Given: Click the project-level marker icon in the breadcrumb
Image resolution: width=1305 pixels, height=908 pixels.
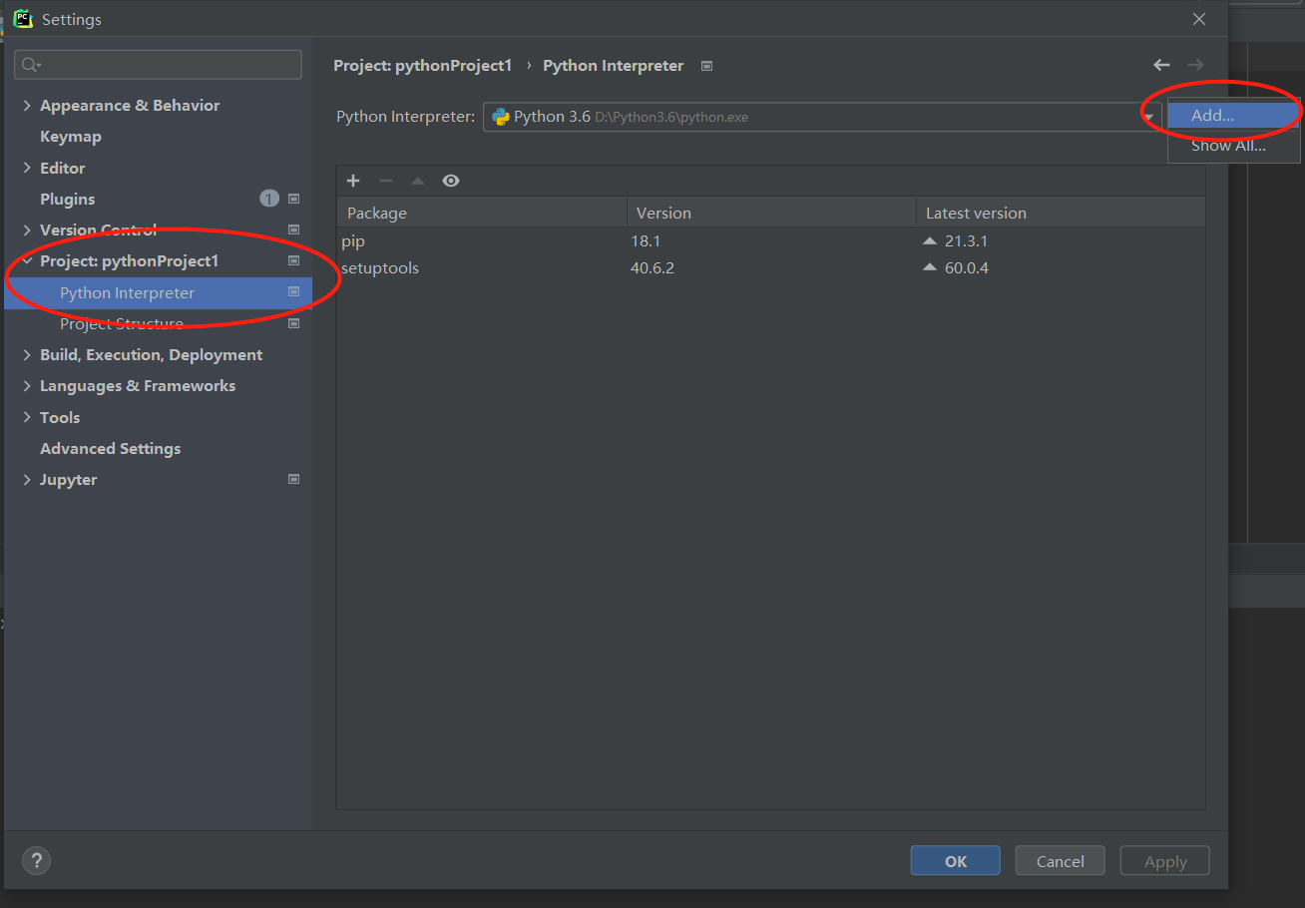Looking at the screenshot, I should (x=707, y=66).
